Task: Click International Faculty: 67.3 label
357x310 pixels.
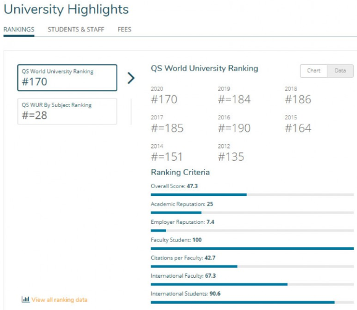Action: [183, 276]
